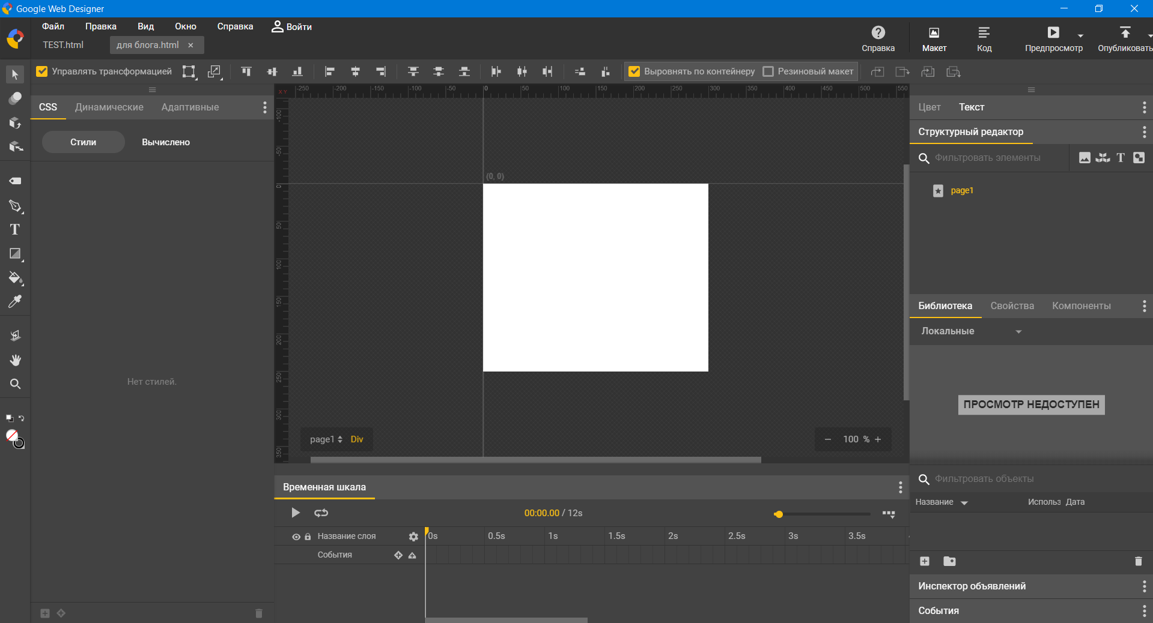Disable Выровнять по контейнеру checkbox

point(634,71)
